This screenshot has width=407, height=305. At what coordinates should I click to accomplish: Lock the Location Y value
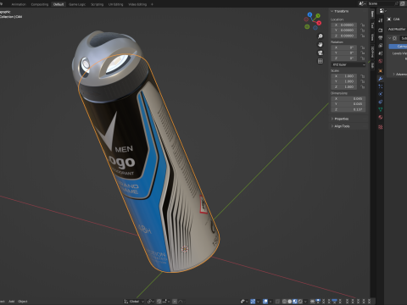click(363, 30)
